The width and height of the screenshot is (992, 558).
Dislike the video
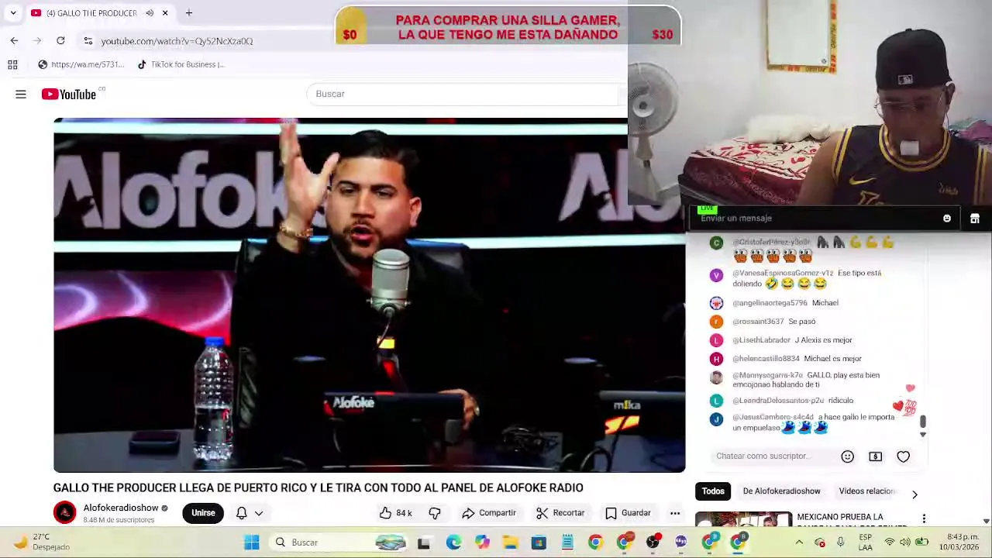point(435,513)
